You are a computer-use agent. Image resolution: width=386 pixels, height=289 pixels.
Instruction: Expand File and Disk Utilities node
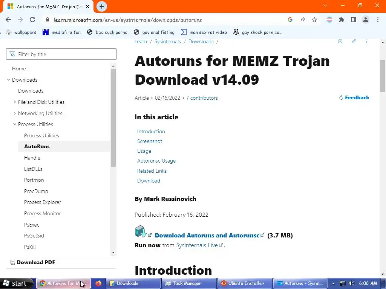(x=15, y=102)
